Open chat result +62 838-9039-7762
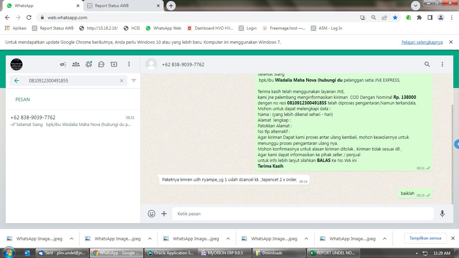459x258 pixels. (x=73, y=121)
